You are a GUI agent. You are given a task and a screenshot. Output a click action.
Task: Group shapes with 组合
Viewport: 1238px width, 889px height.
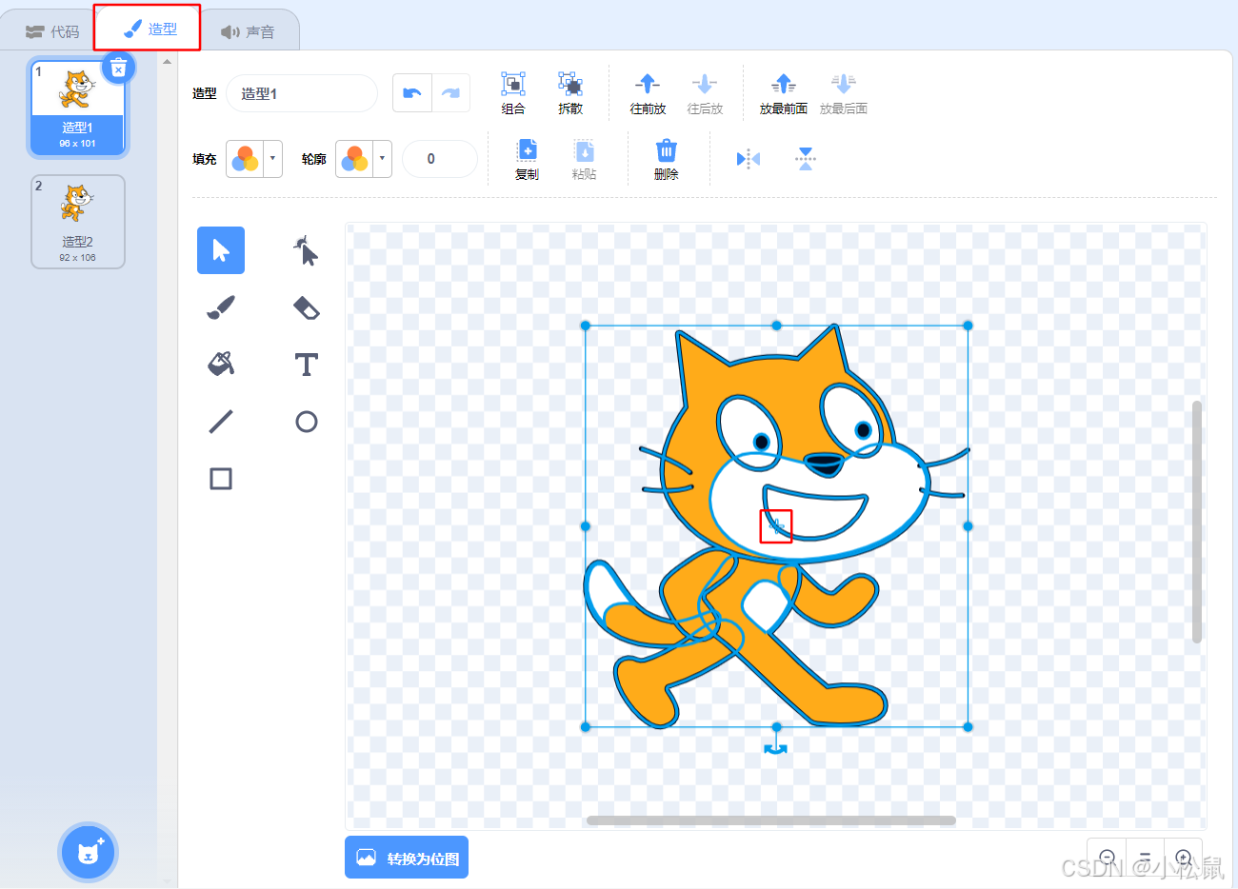click(513, 93)
